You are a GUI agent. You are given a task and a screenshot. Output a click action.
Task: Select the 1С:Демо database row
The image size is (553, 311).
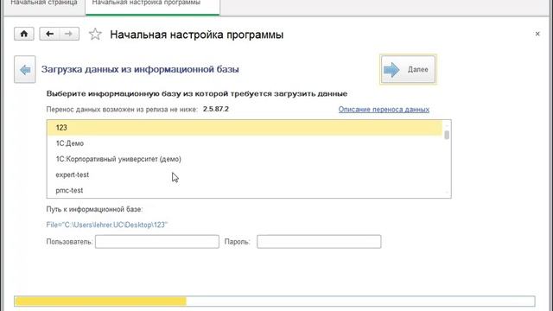pyautogui.click(x=245, y=143)
